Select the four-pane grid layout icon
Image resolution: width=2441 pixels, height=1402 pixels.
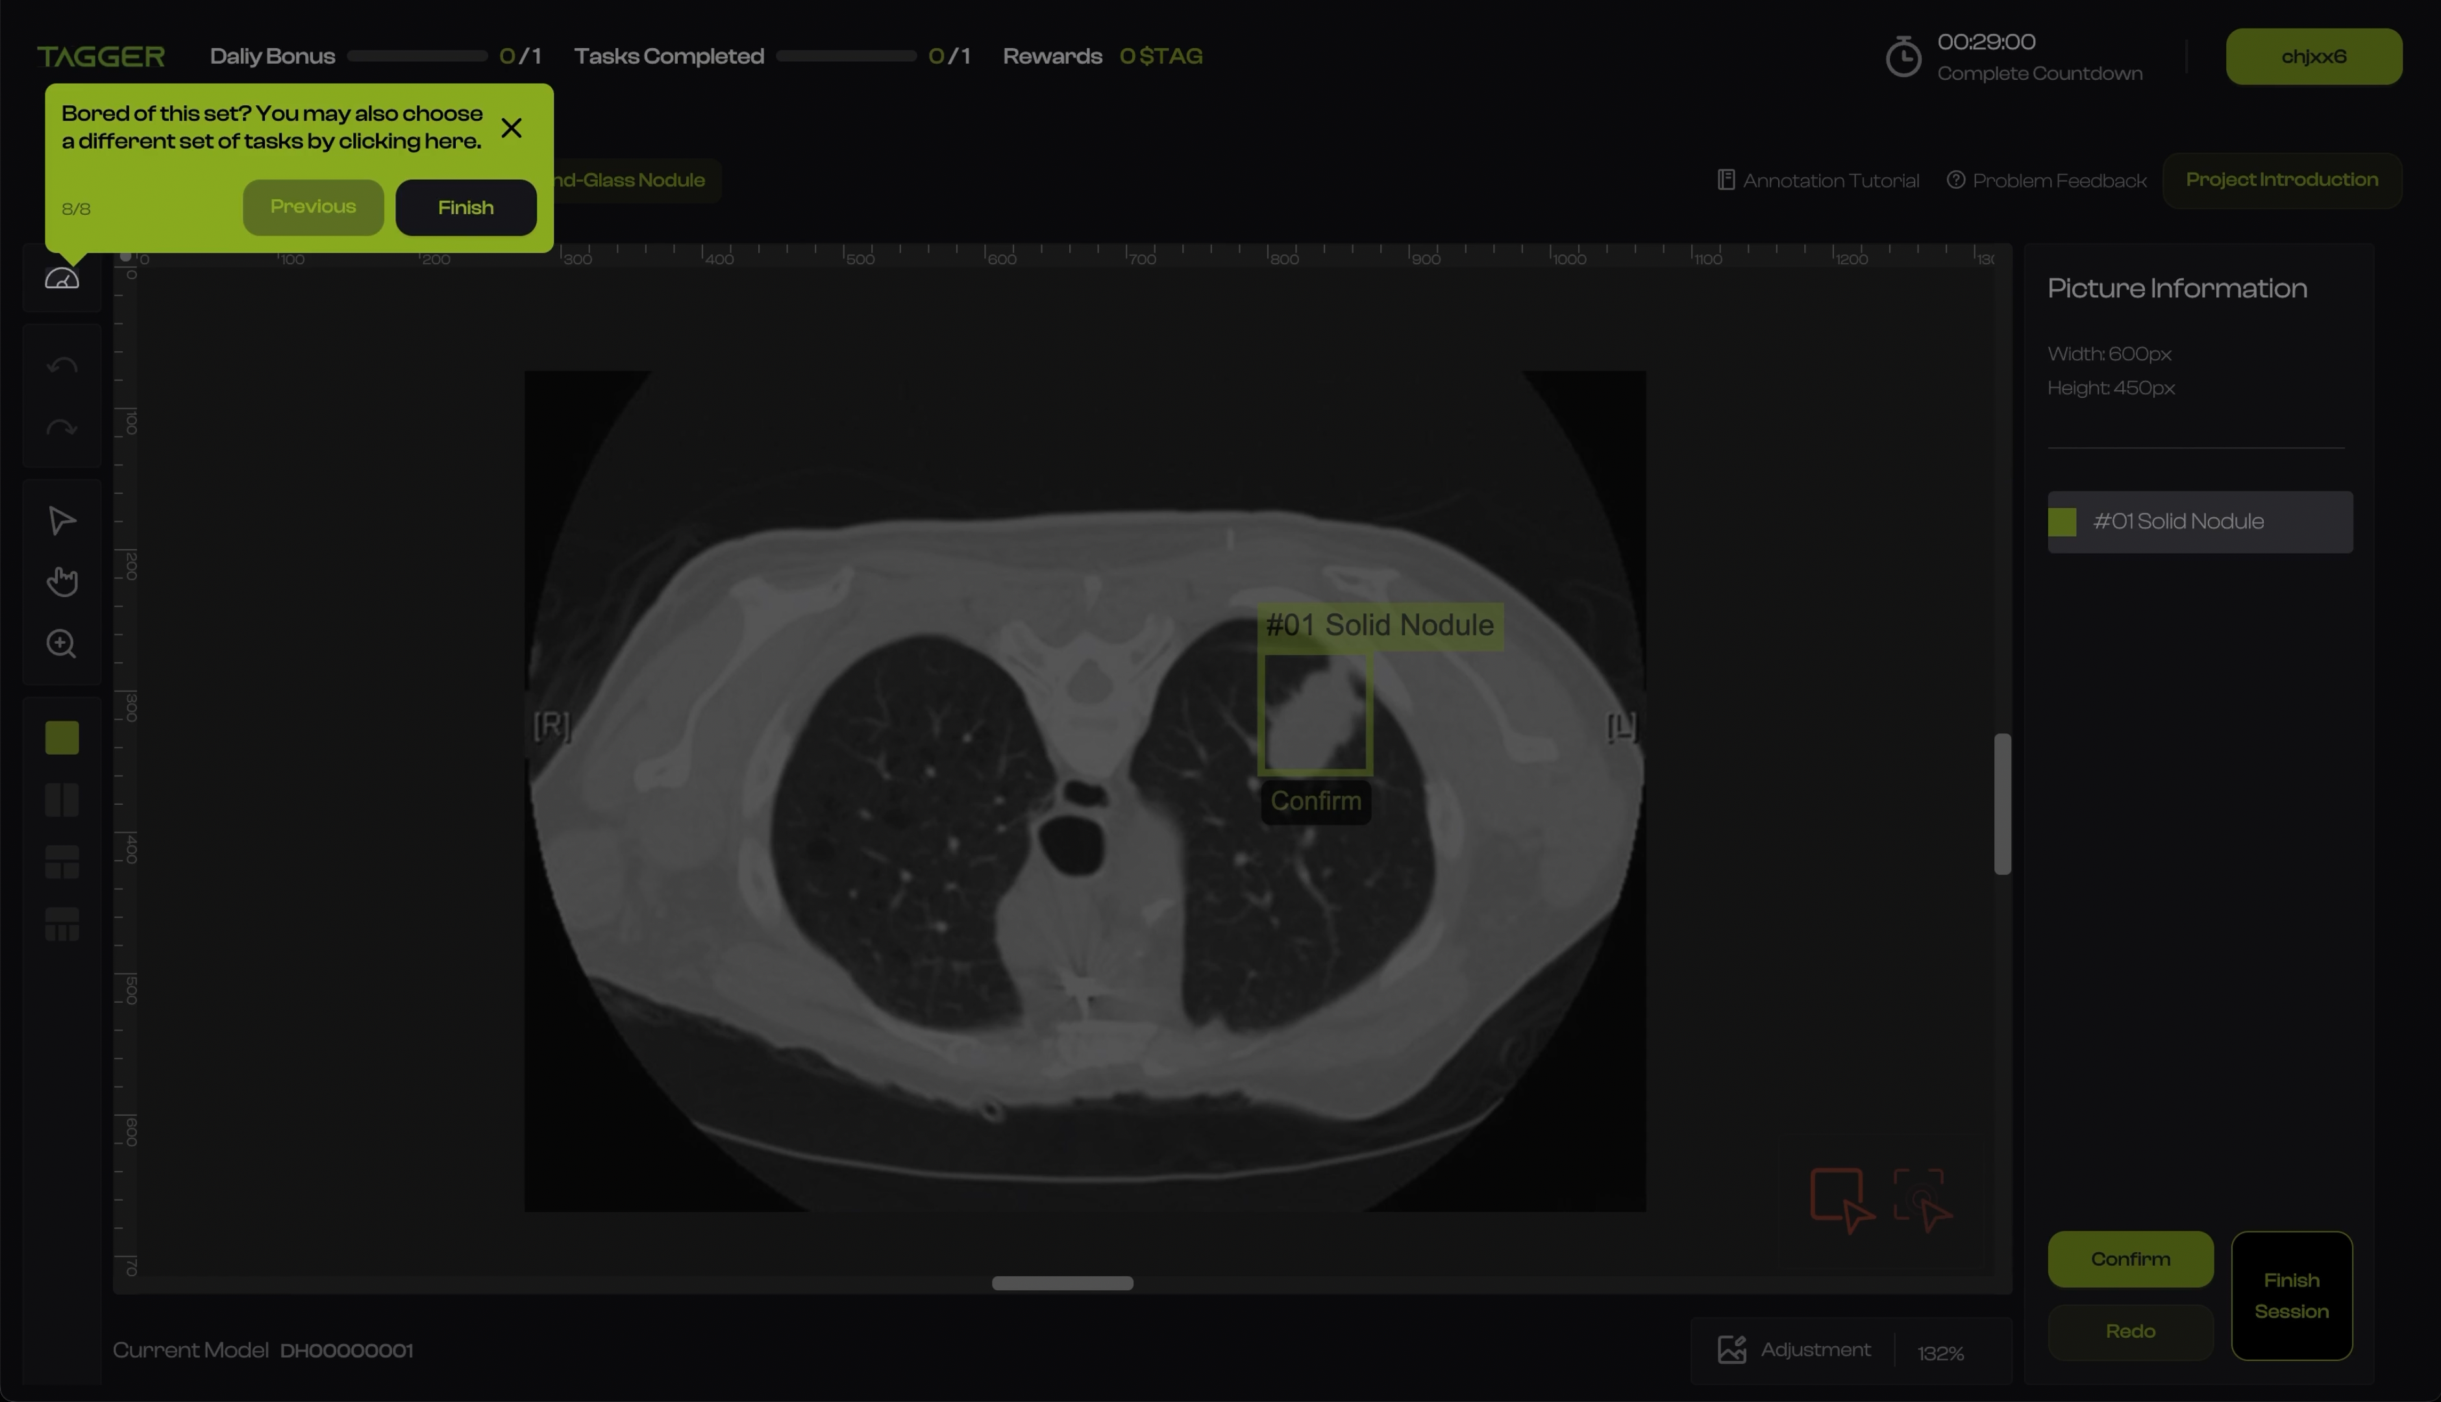point(62,924)
